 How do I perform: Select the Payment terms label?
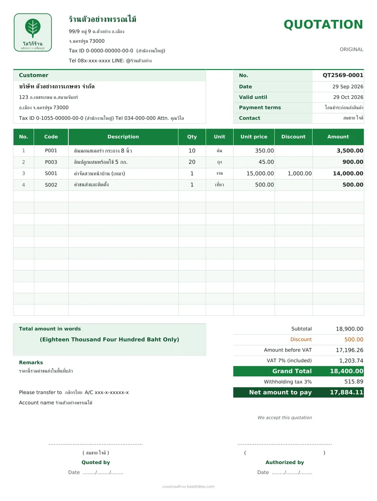click(260, 108)
